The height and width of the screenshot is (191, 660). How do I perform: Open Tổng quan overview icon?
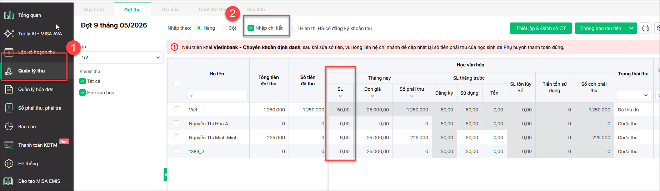(x=9, y=15)
